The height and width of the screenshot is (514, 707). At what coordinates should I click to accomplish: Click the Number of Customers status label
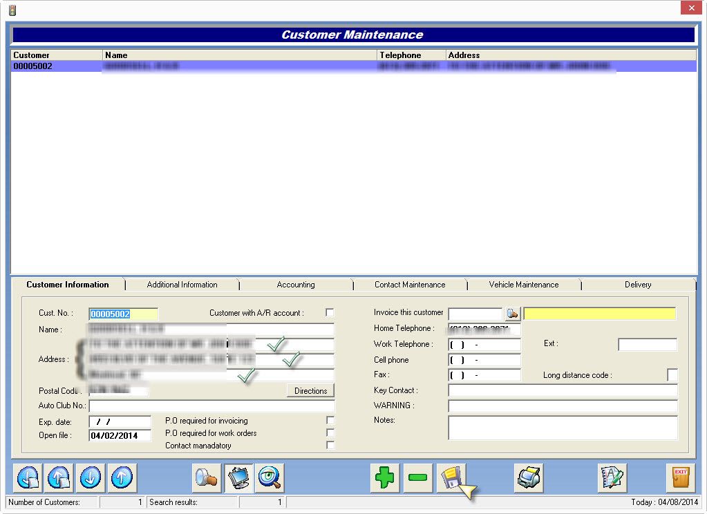click(44, 502)
